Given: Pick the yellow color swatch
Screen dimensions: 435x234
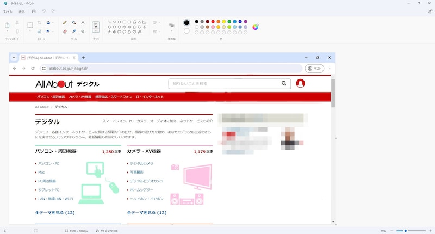Looking at the screenshot, I should pyautogui.click(x=224, y=21).
